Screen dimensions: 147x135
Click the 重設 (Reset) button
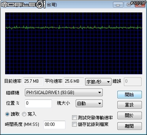click(129, 105)
